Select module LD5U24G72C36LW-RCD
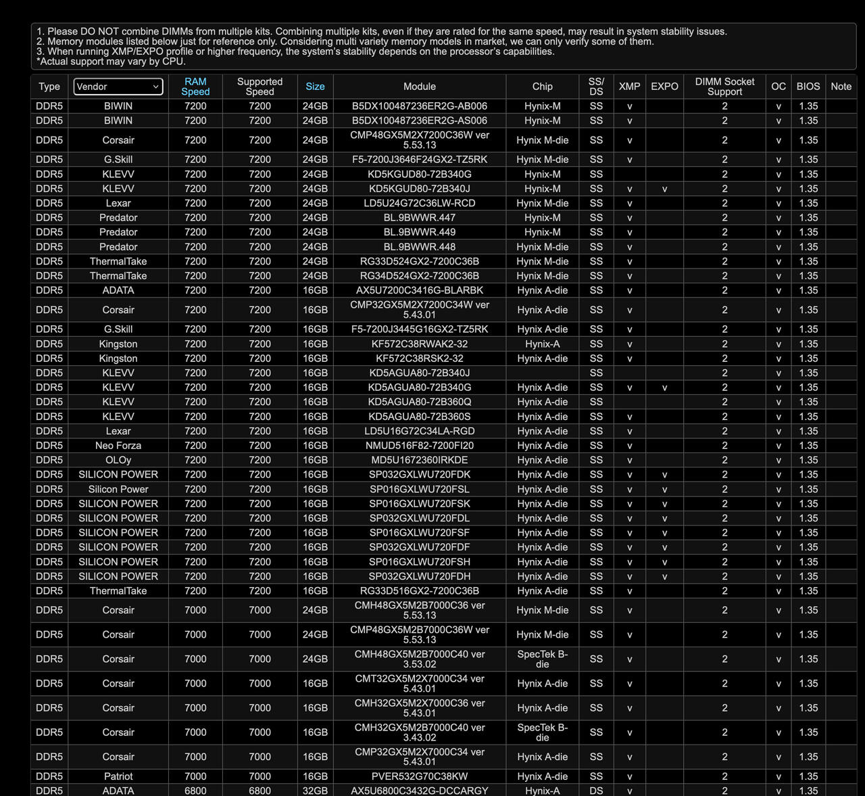 tap(420, 203)
